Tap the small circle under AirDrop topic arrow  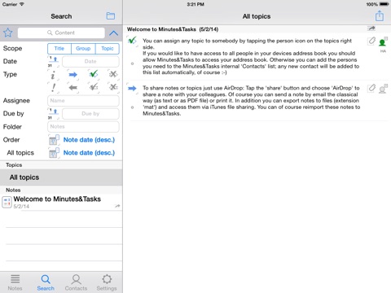(x=132, y=107)
